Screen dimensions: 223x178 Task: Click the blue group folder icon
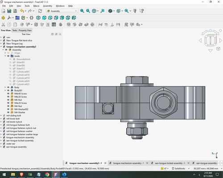point(17,18)
